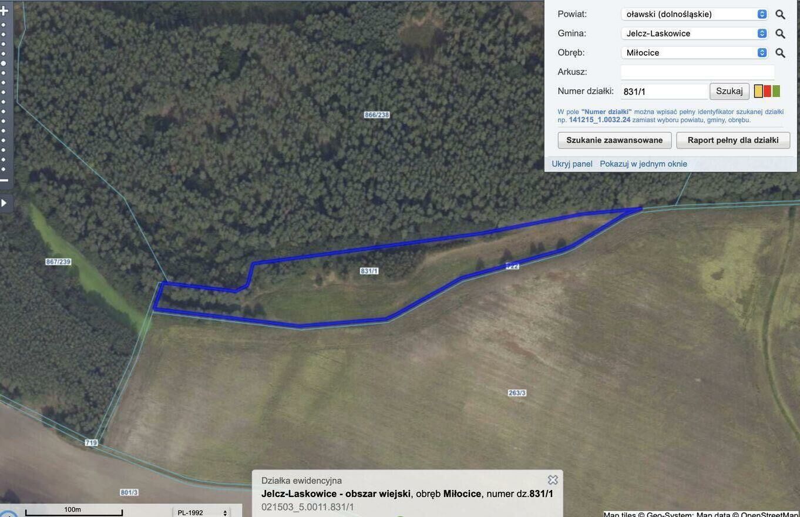800x517 pixels.
Task: Search by Obręb magnifier icon
Action: (780, 53)
